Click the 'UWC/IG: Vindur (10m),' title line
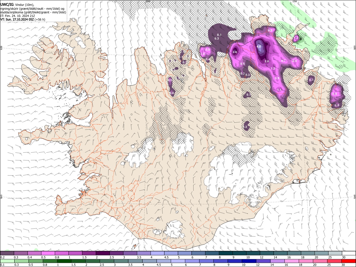 pyautogui.click(x=17, y=5)
